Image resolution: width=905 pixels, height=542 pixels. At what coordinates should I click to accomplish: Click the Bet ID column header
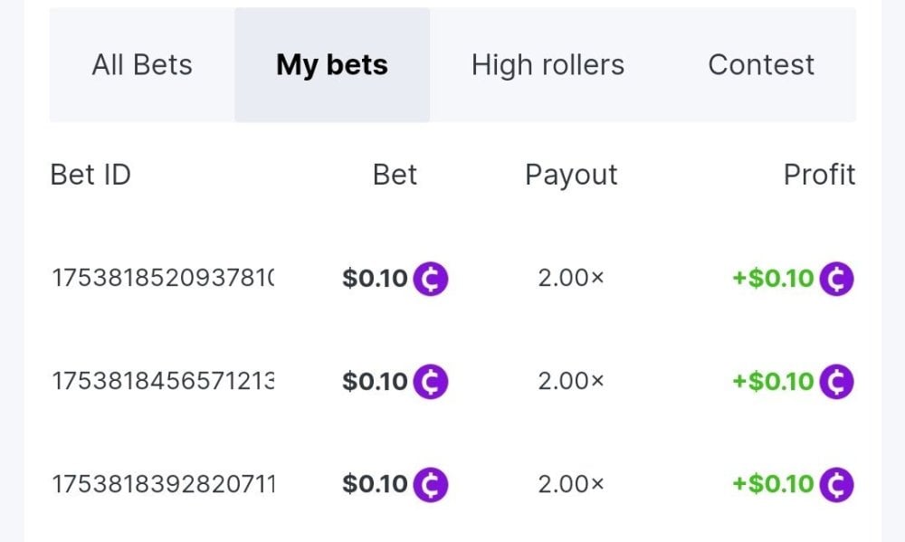(90, 175)
